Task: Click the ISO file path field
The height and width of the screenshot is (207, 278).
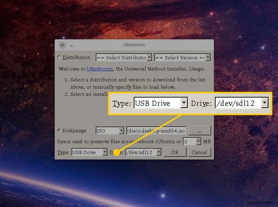Action: tap(156, 131)
